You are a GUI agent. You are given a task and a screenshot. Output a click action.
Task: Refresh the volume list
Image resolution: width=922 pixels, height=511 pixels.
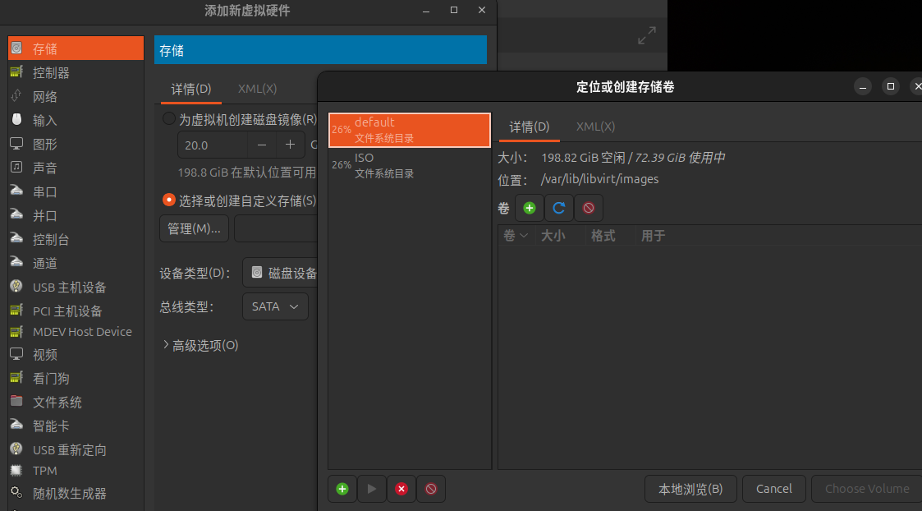[558, 209]
